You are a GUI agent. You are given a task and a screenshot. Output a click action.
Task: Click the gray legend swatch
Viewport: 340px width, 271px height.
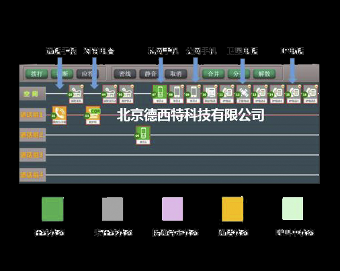pyautogui.click(x=112, y=209)
